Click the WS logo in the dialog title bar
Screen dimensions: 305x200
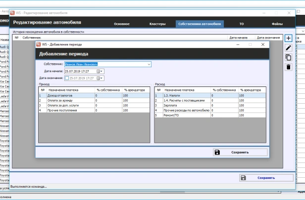pos(39,44)
